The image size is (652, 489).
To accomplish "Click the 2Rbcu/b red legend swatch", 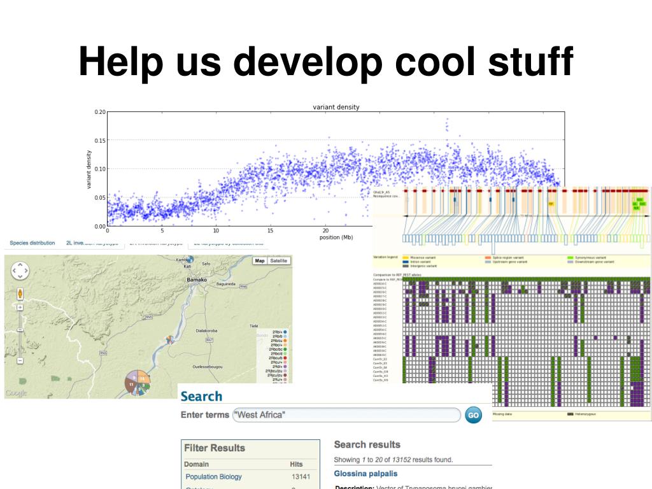I will click(285, 358).
